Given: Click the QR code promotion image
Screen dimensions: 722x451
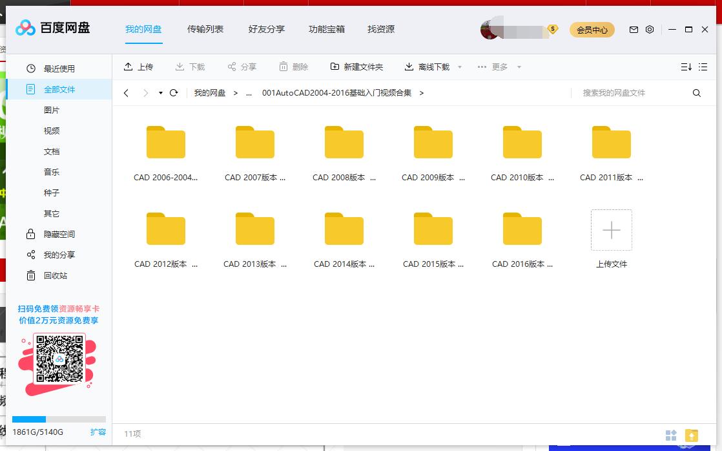Looking at the screenshot, I should [60, 359].
